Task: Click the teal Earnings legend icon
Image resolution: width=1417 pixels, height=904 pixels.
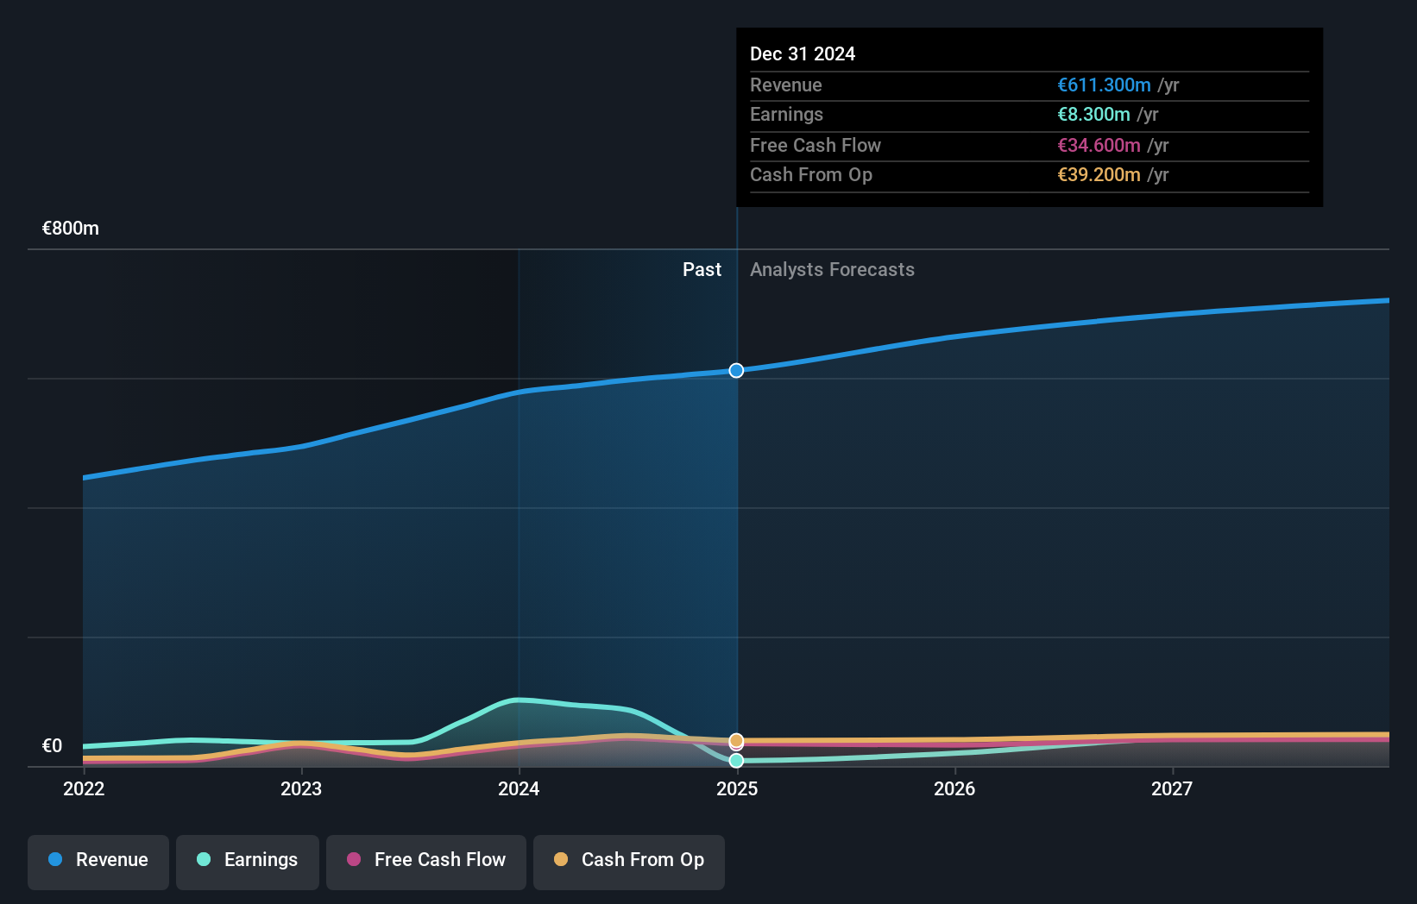Action: (202, 860)
